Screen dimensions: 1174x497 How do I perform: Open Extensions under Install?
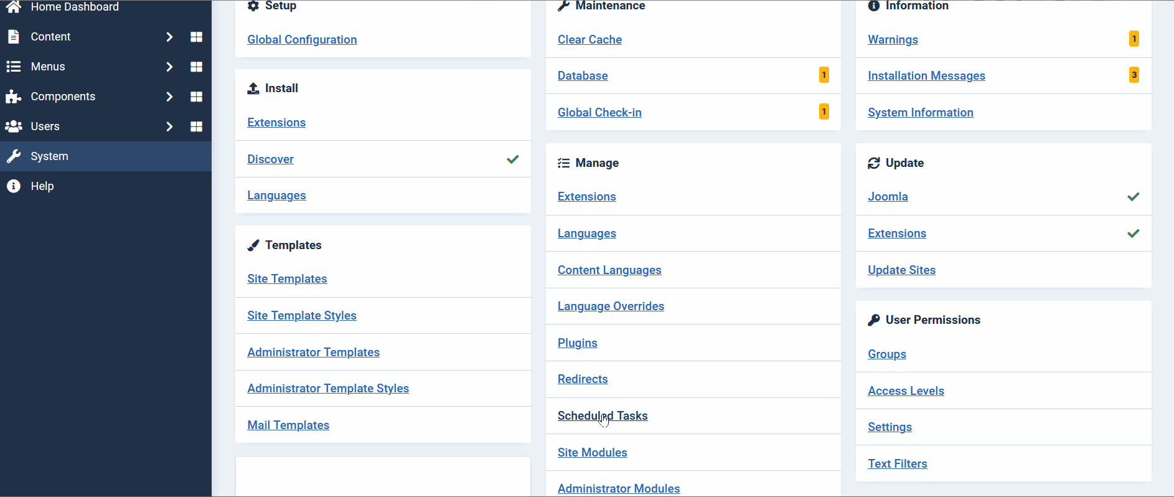click(x=276, y=123)
